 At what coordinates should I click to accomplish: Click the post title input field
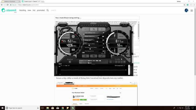click(x=97, y=18)
